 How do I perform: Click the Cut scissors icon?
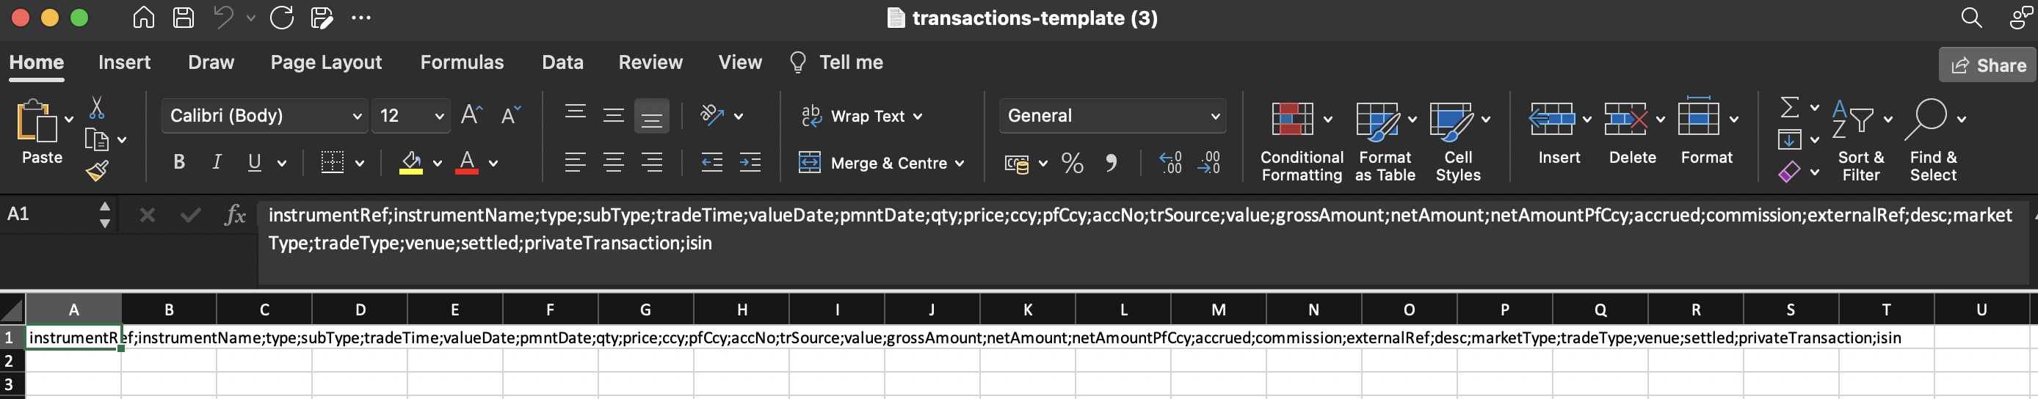tap(96, 108)
